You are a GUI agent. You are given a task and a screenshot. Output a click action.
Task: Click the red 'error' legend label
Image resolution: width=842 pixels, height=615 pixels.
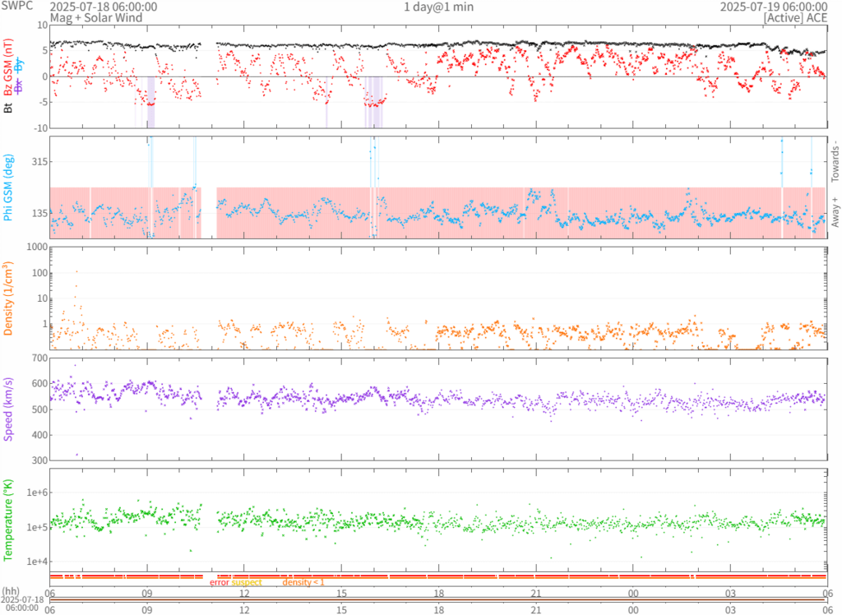220,582
